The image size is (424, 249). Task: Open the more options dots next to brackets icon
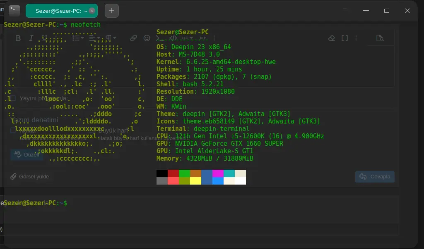(356, 38)
